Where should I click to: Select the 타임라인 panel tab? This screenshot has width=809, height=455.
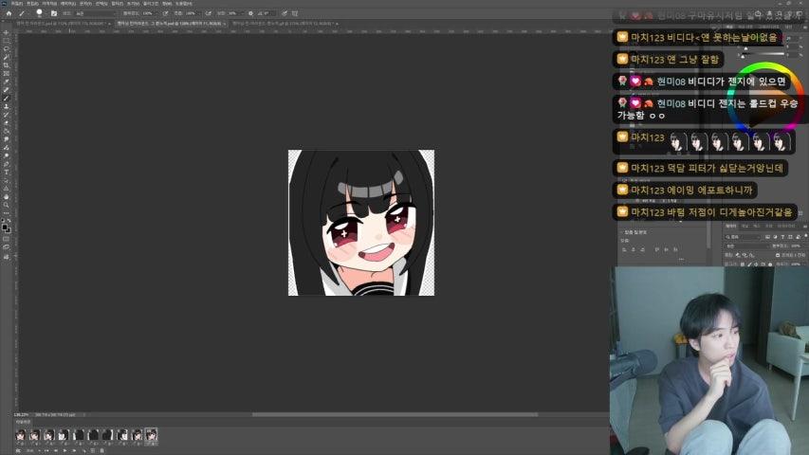click(23, 422)
